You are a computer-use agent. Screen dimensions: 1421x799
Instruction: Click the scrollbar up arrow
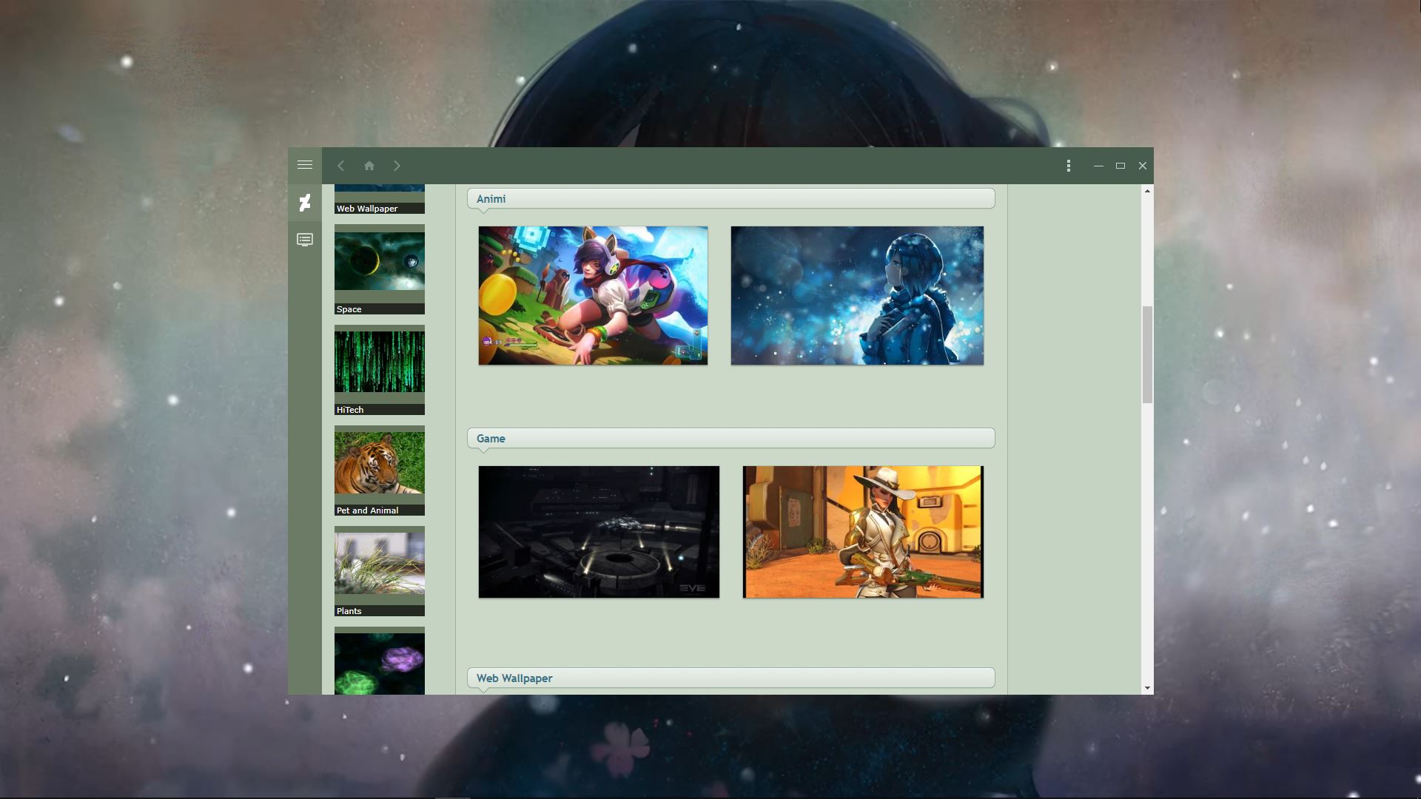click(1147, 191)
